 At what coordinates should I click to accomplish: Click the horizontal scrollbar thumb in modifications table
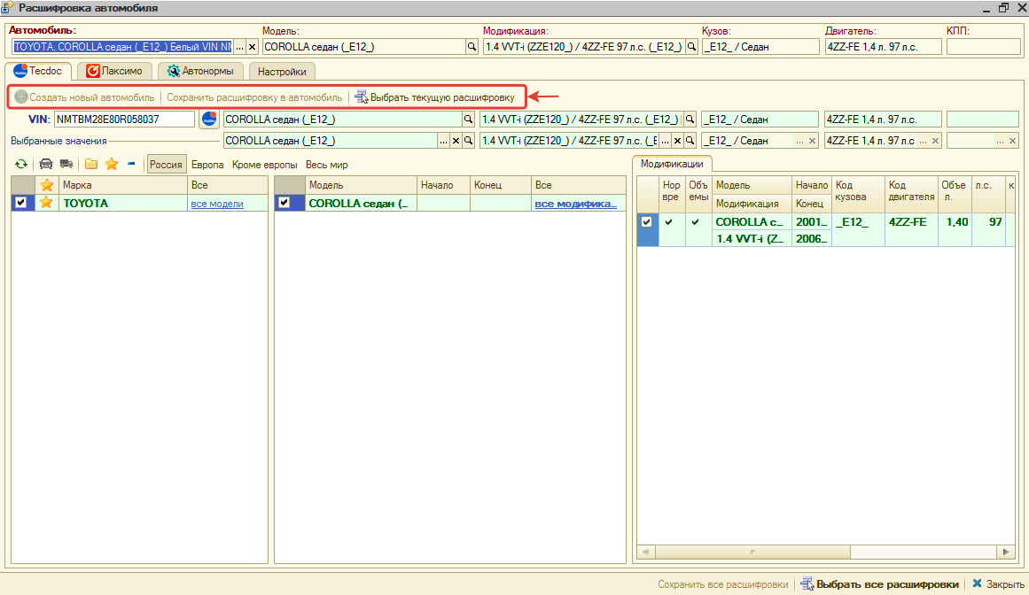pyautogui.click(x=752, y=552)
